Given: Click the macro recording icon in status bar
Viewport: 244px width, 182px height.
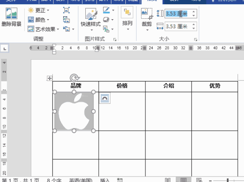Looking at the screenshot, I should point(120,180).
